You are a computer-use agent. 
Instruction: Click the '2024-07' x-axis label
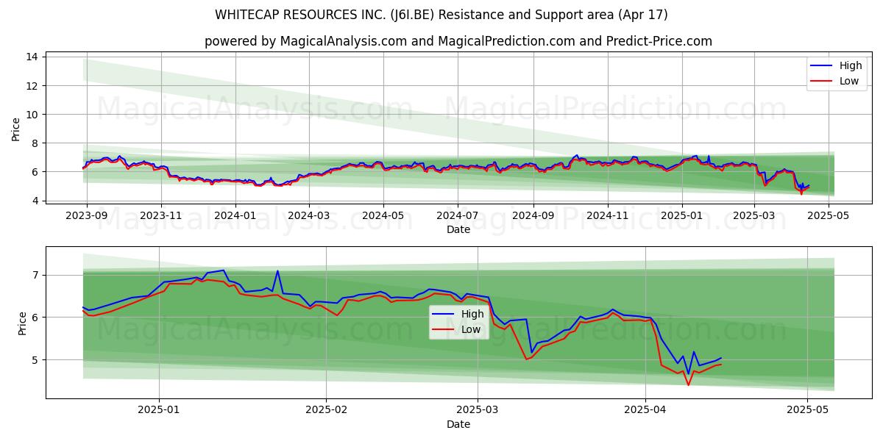point(458,215)
